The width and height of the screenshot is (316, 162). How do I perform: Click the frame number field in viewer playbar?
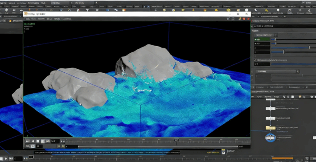point(55,141)
